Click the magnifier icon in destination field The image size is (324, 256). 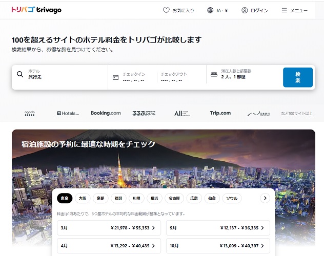[21, 75]
